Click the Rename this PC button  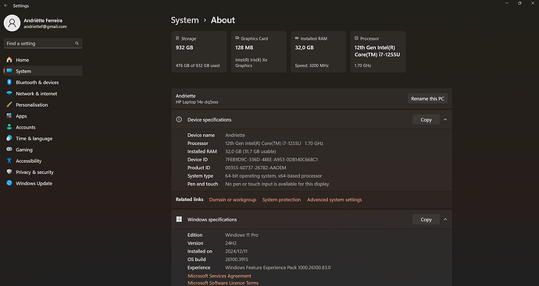coord(427,99)
